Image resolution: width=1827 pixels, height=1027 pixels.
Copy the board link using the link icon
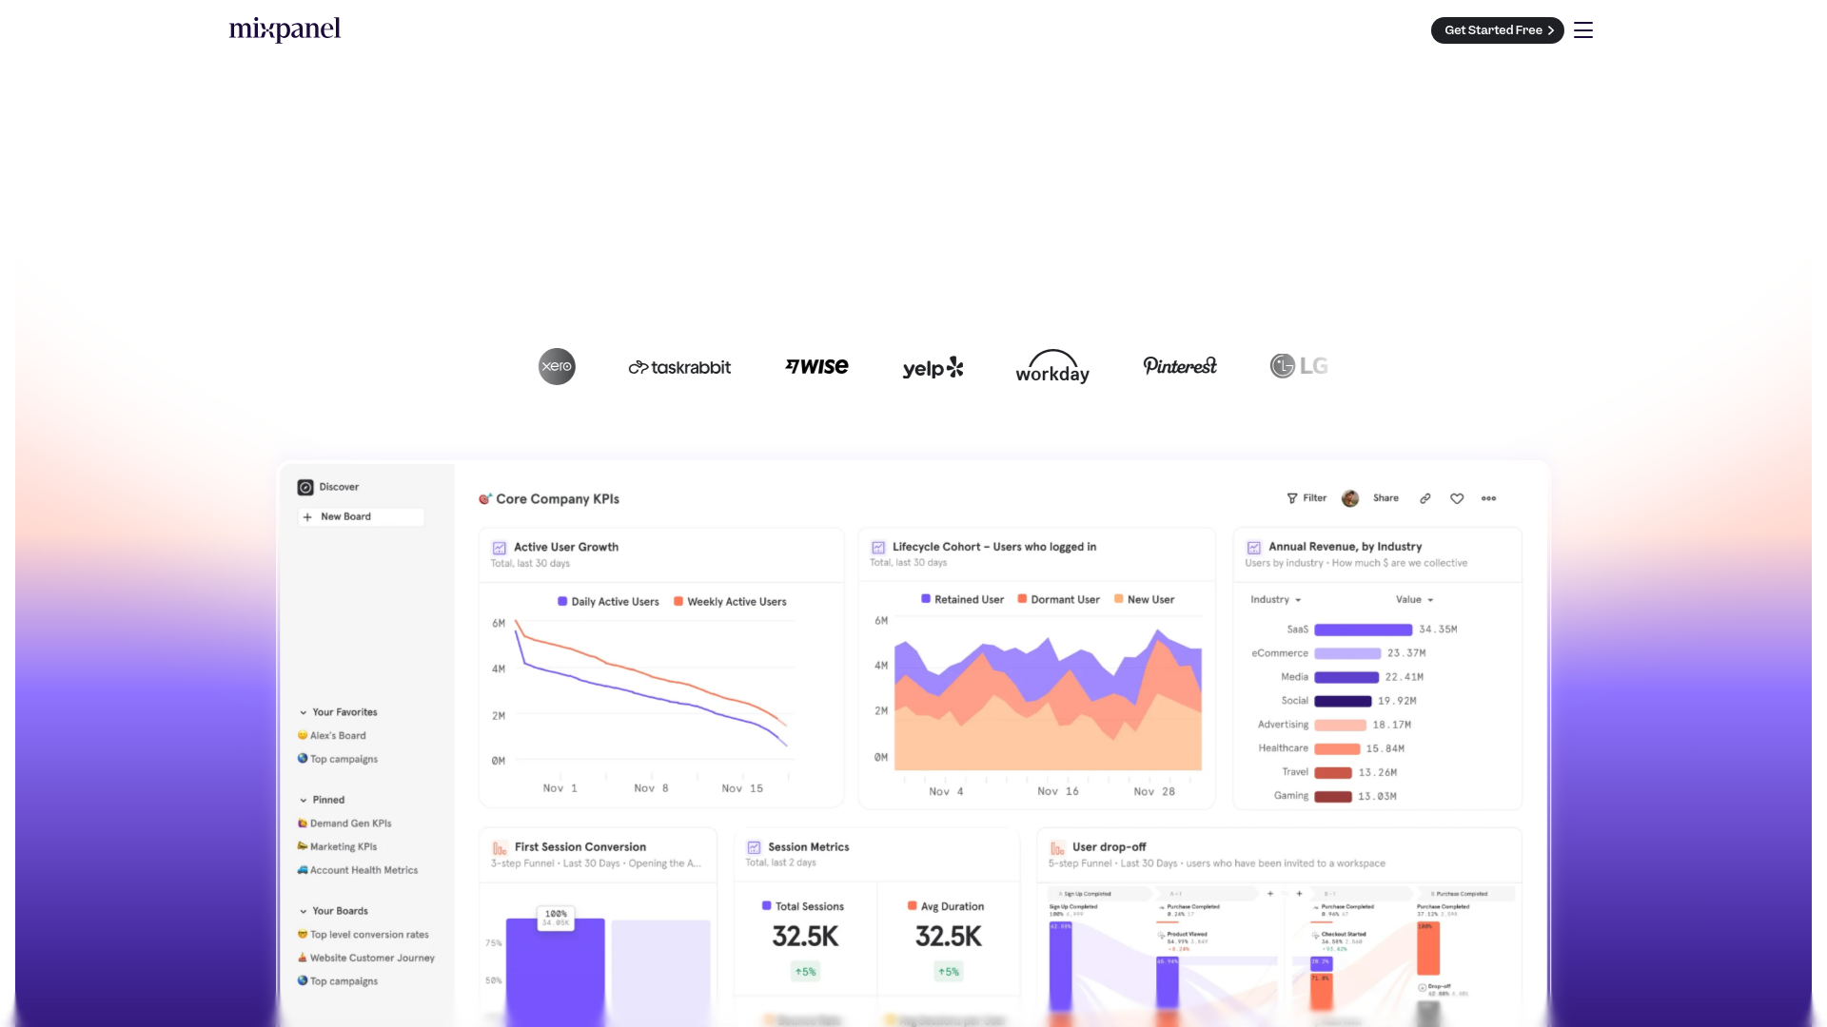coord(1424,497)
